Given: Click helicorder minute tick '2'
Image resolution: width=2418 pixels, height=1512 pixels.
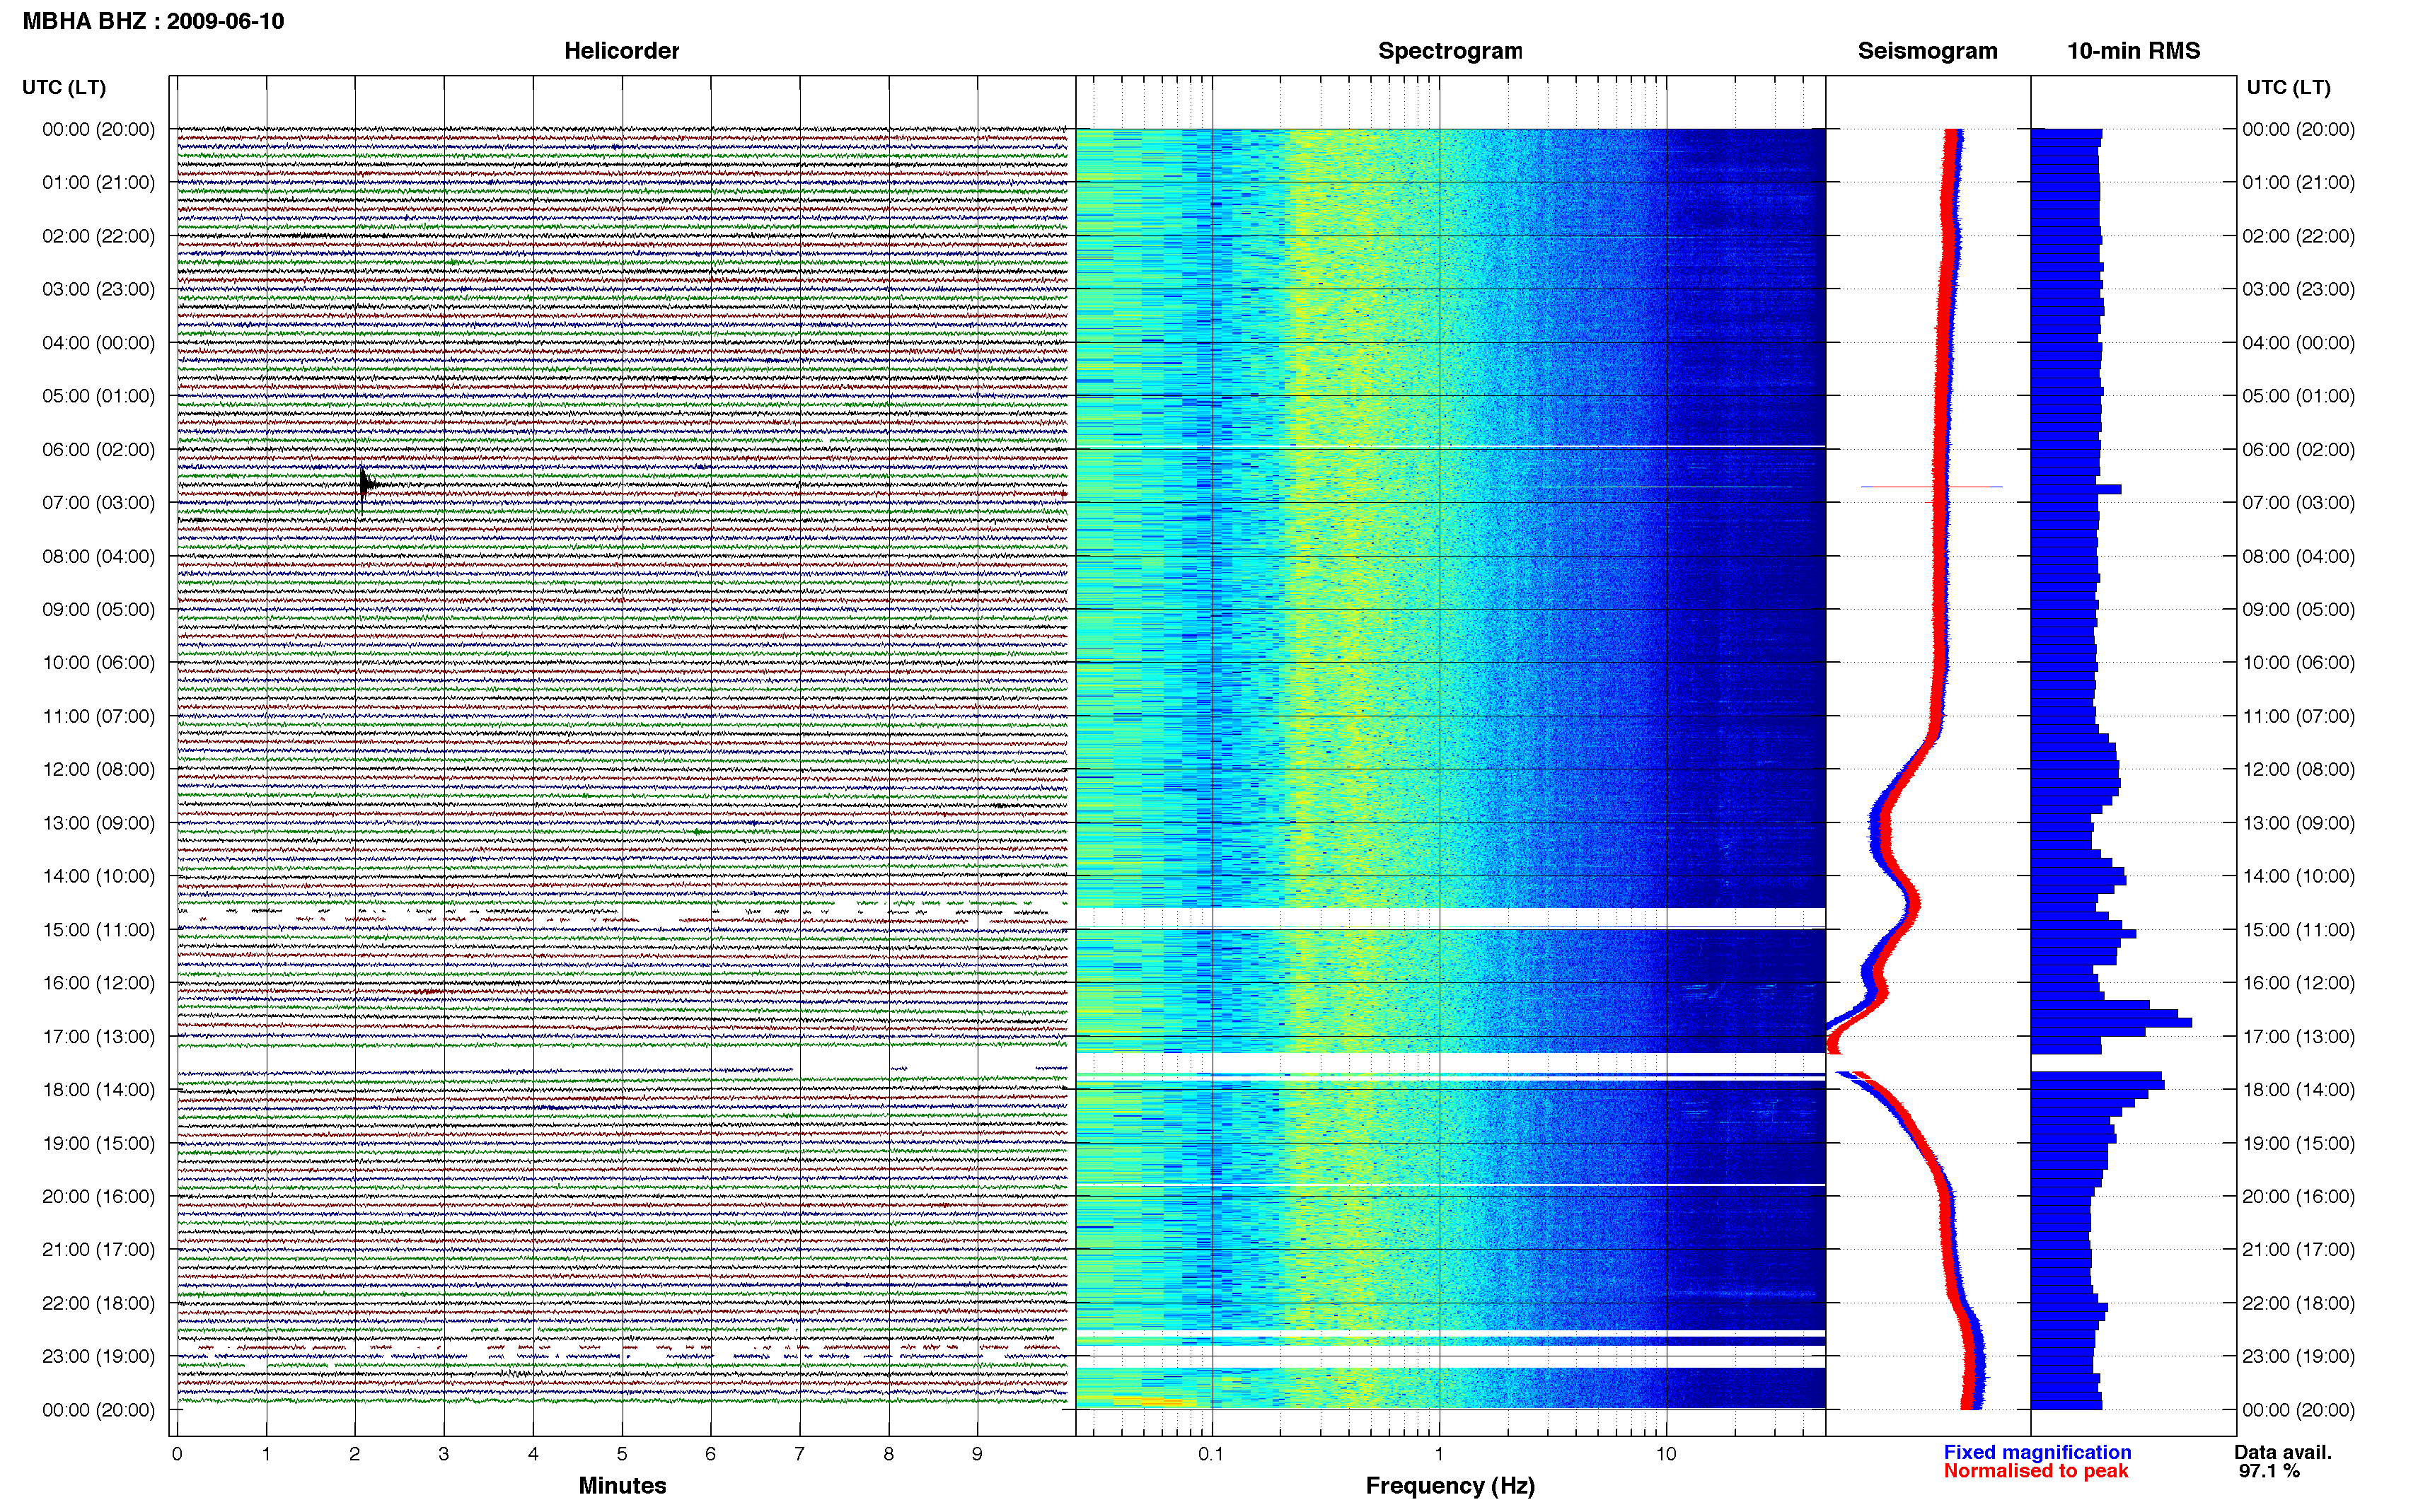Looking at the screenshot, I should 354,1454.
